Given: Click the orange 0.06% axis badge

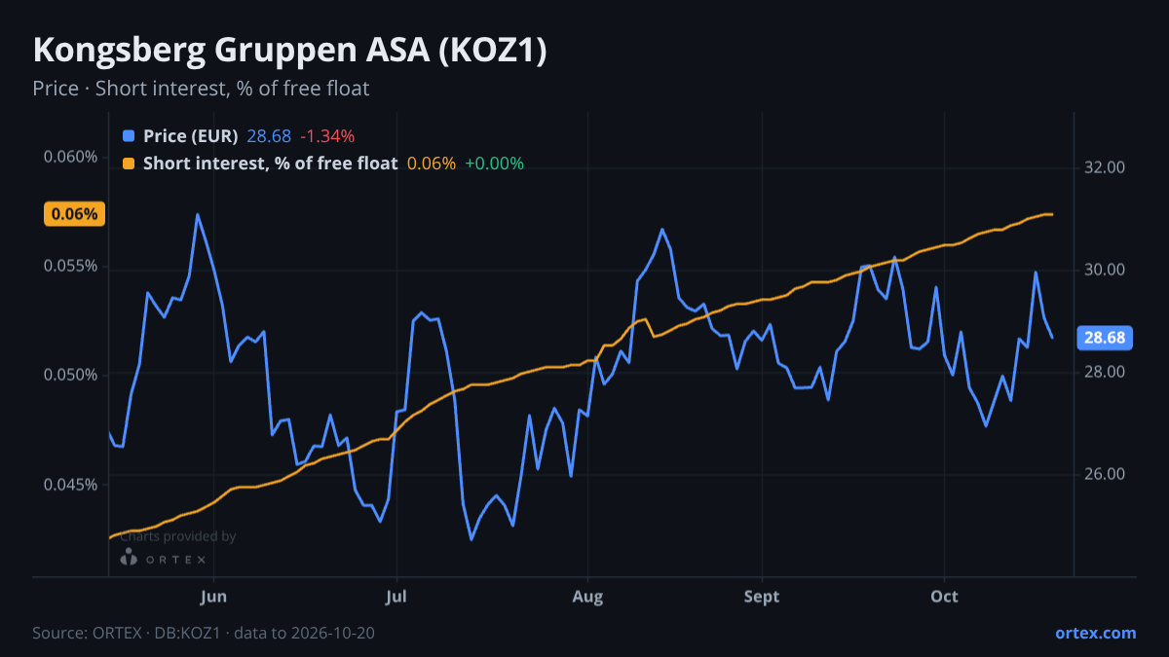Looking at the screenshot, I should pyautogui.click(x=74, y=214).
